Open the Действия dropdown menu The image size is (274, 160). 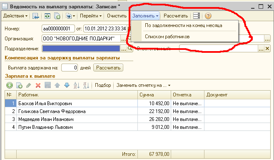coord(15,16)
